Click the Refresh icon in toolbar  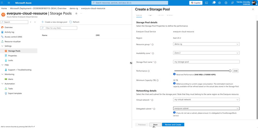coord(71,22)
